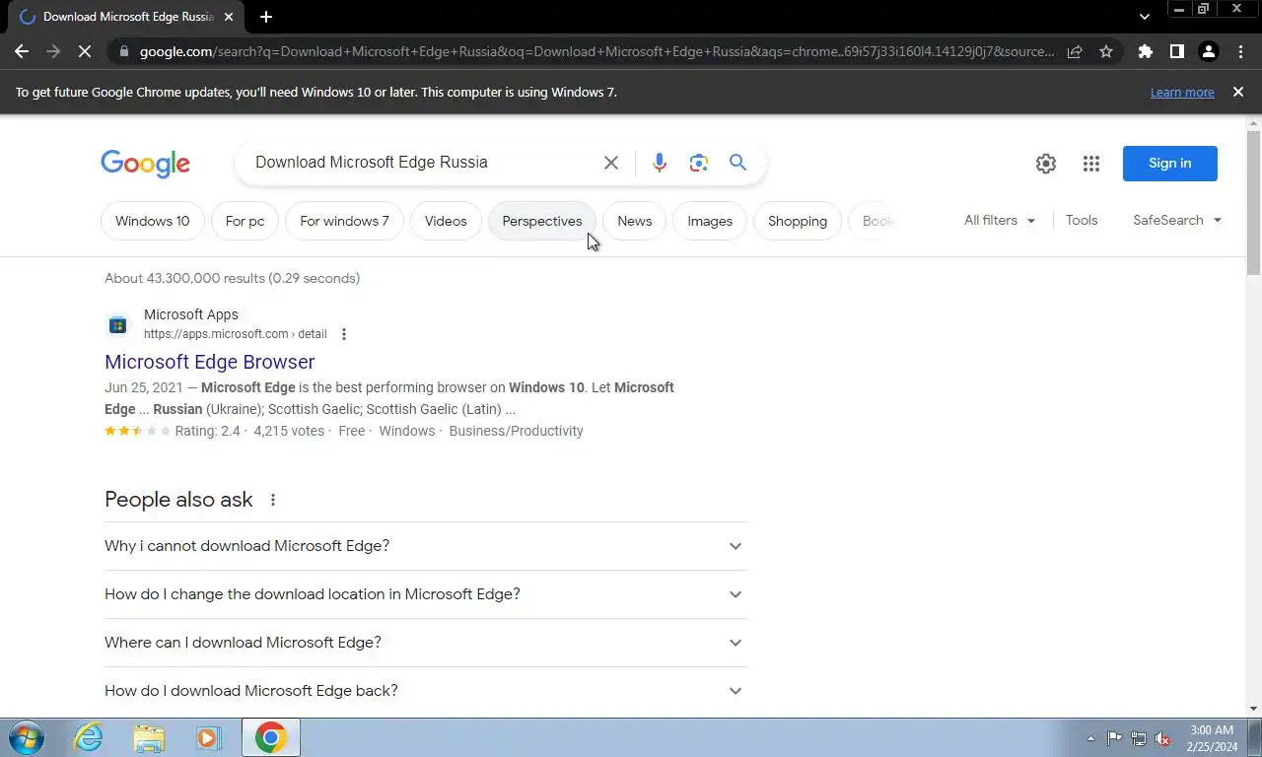Click the page vertical scrollbar thumb
Viewport: 1262px width, 757px height.
[x=1253, y=202]
